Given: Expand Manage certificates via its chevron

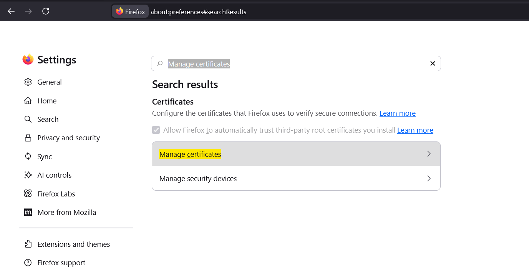Looking at the screenshot, I should tap(429, 154).
